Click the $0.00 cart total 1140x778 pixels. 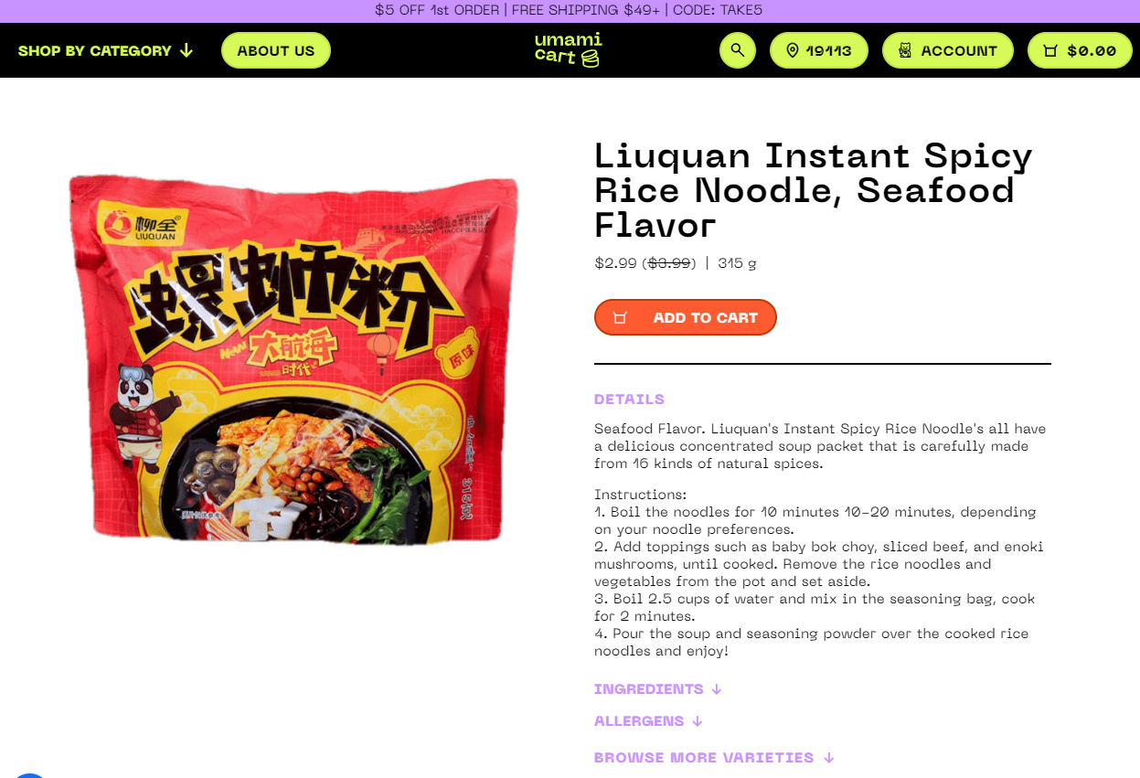pos(1092,50)
